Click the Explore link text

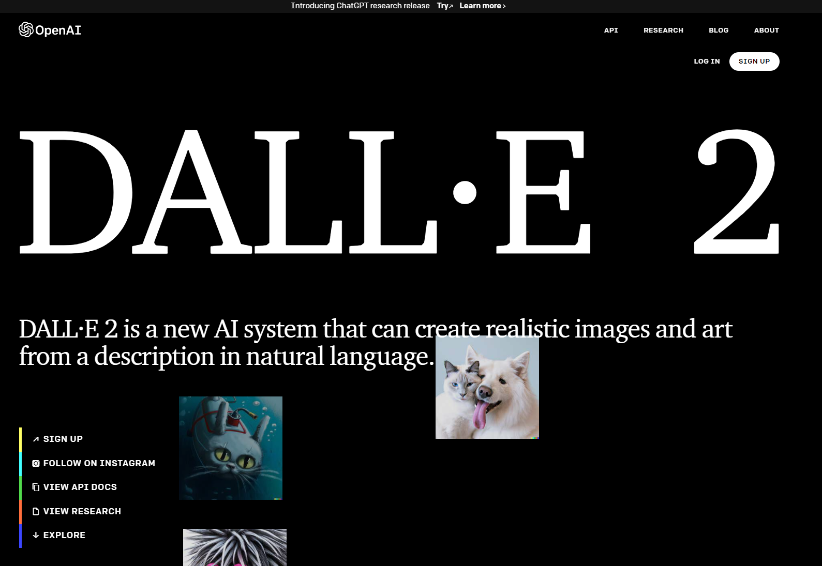(64, 535)
